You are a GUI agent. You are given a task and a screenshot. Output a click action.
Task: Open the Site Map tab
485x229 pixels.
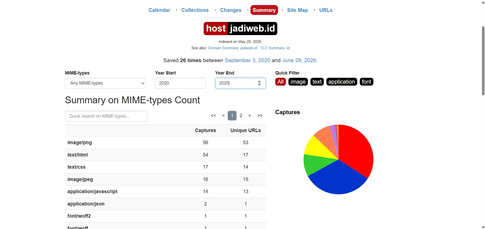[x=297, y=10]
